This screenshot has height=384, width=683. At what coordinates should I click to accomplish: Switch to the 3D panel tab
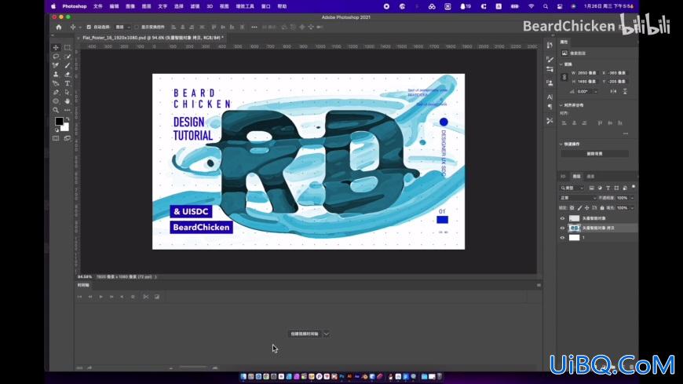tap(563, 177)
